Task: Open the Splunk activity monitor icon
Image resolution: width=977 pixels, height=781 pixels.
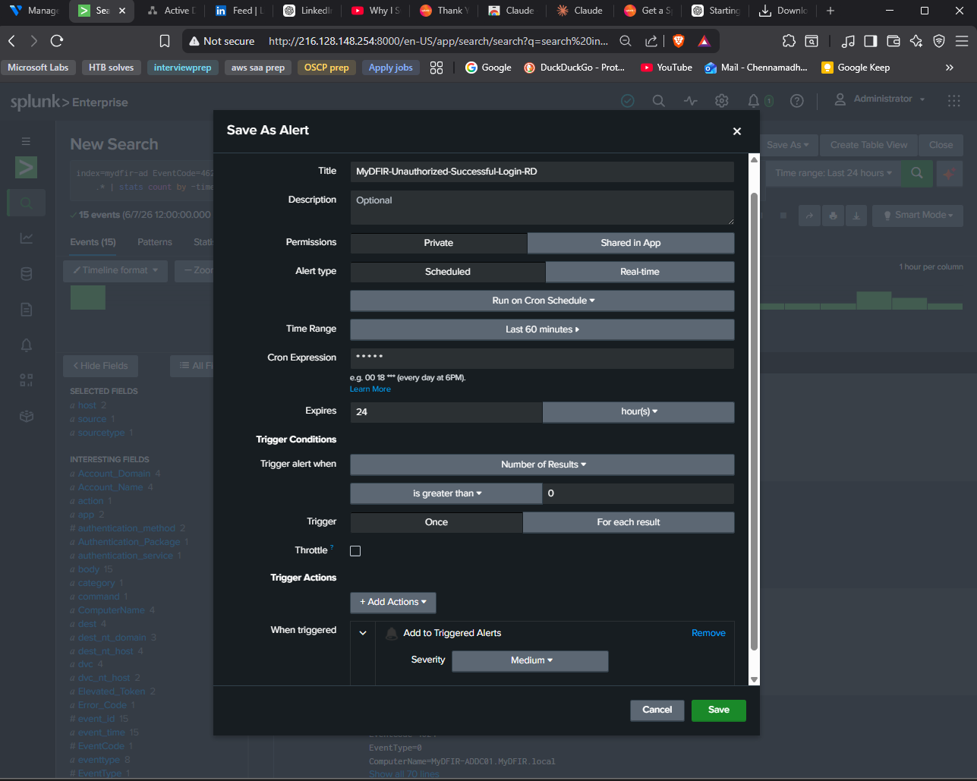Action: (x=690, y=101)
